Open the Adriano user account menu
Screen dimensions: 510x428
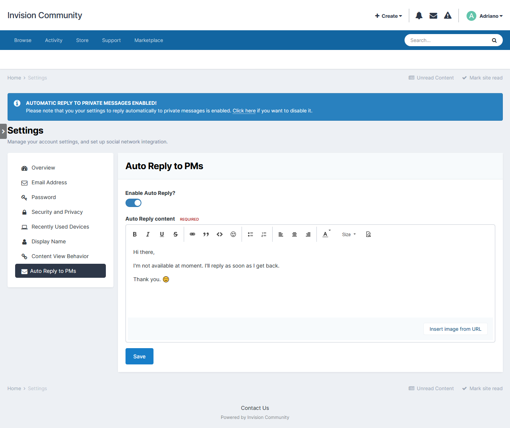pyautogui.click(x=484, y=16)
